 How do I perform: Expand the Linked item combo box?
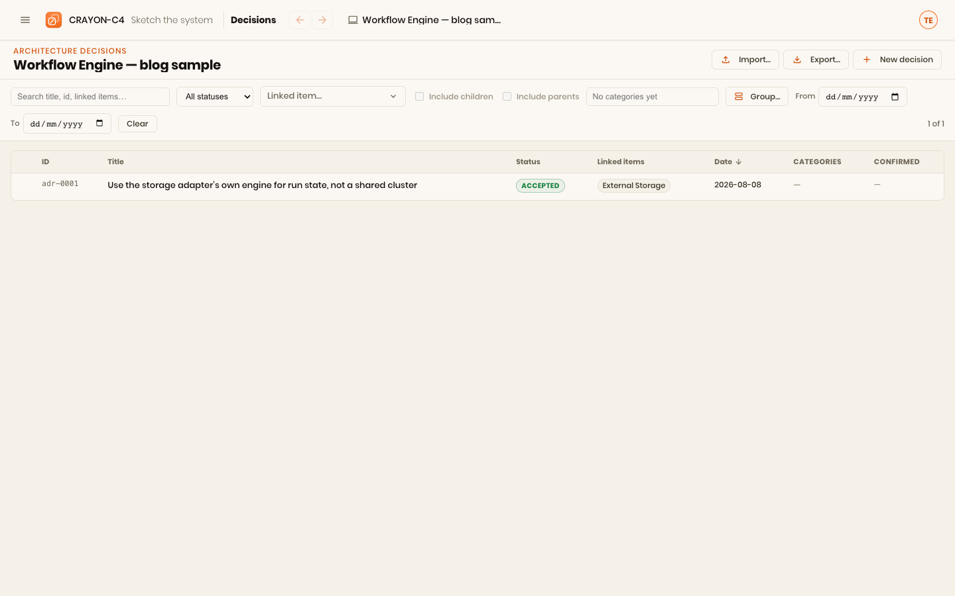point(333,96)
